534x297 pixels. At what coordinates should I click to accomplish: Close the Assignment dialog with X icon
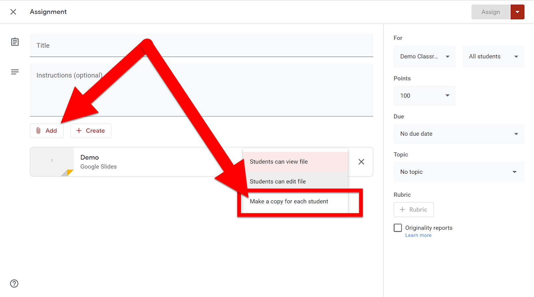tap(13, 12)
